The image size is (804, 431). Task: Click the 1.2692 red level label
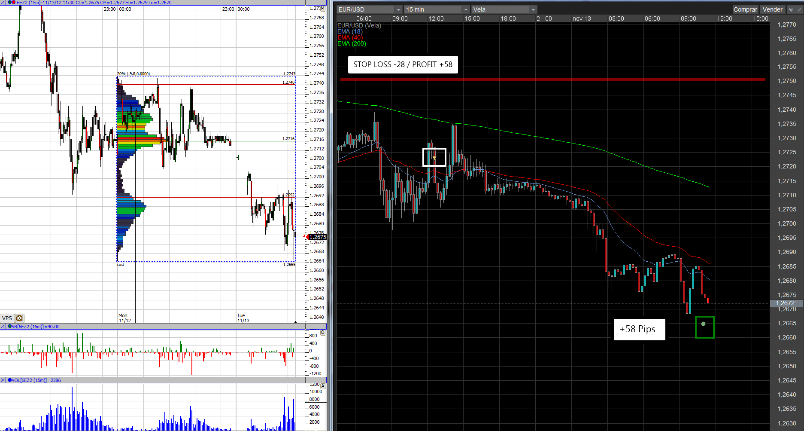(289, 195)
